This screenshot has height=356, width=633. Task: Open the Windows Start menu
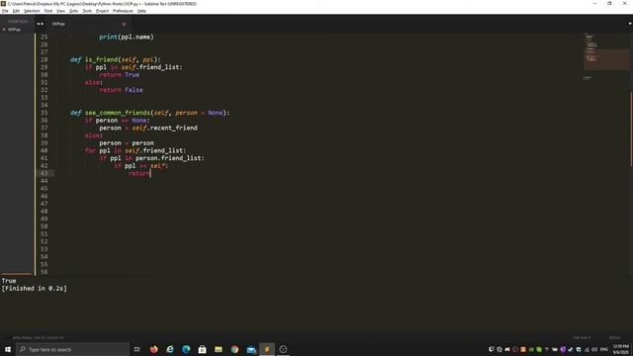(x=8, y=349)
